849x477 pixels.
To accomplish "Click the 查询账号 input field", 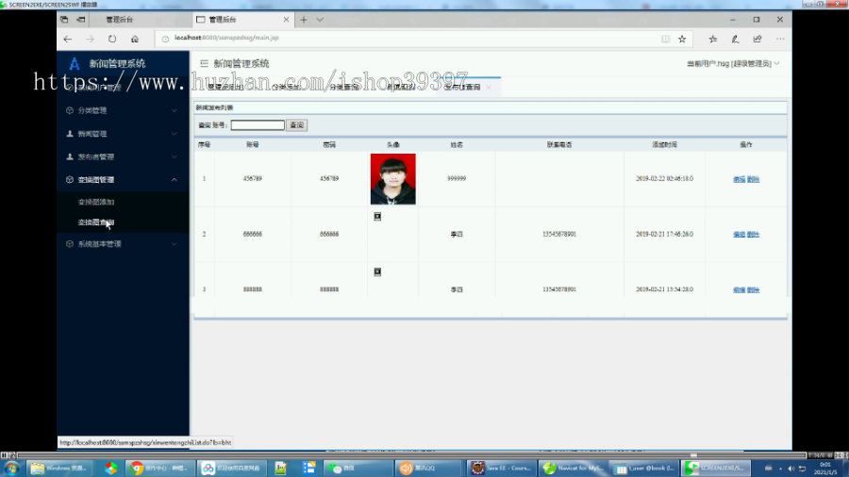I will click(258, 125).
